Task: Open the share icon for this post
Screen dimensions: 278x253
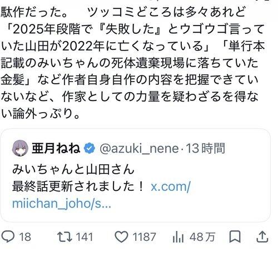Action: (262, 236)
